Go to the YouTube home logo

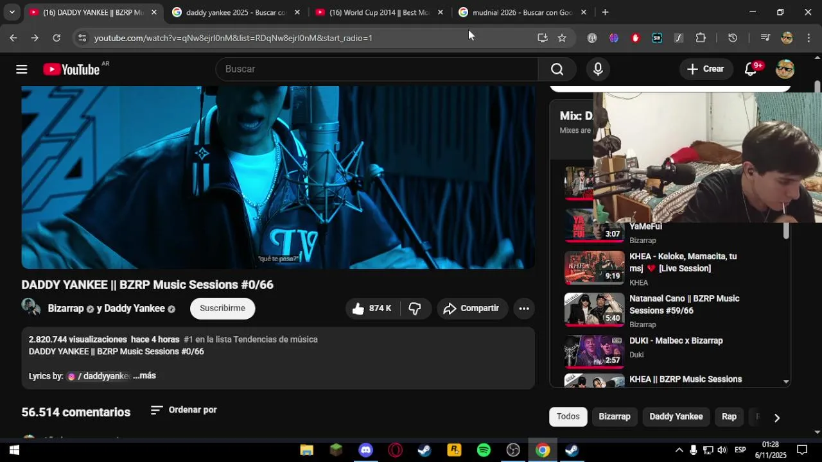[x=71, y=69]
